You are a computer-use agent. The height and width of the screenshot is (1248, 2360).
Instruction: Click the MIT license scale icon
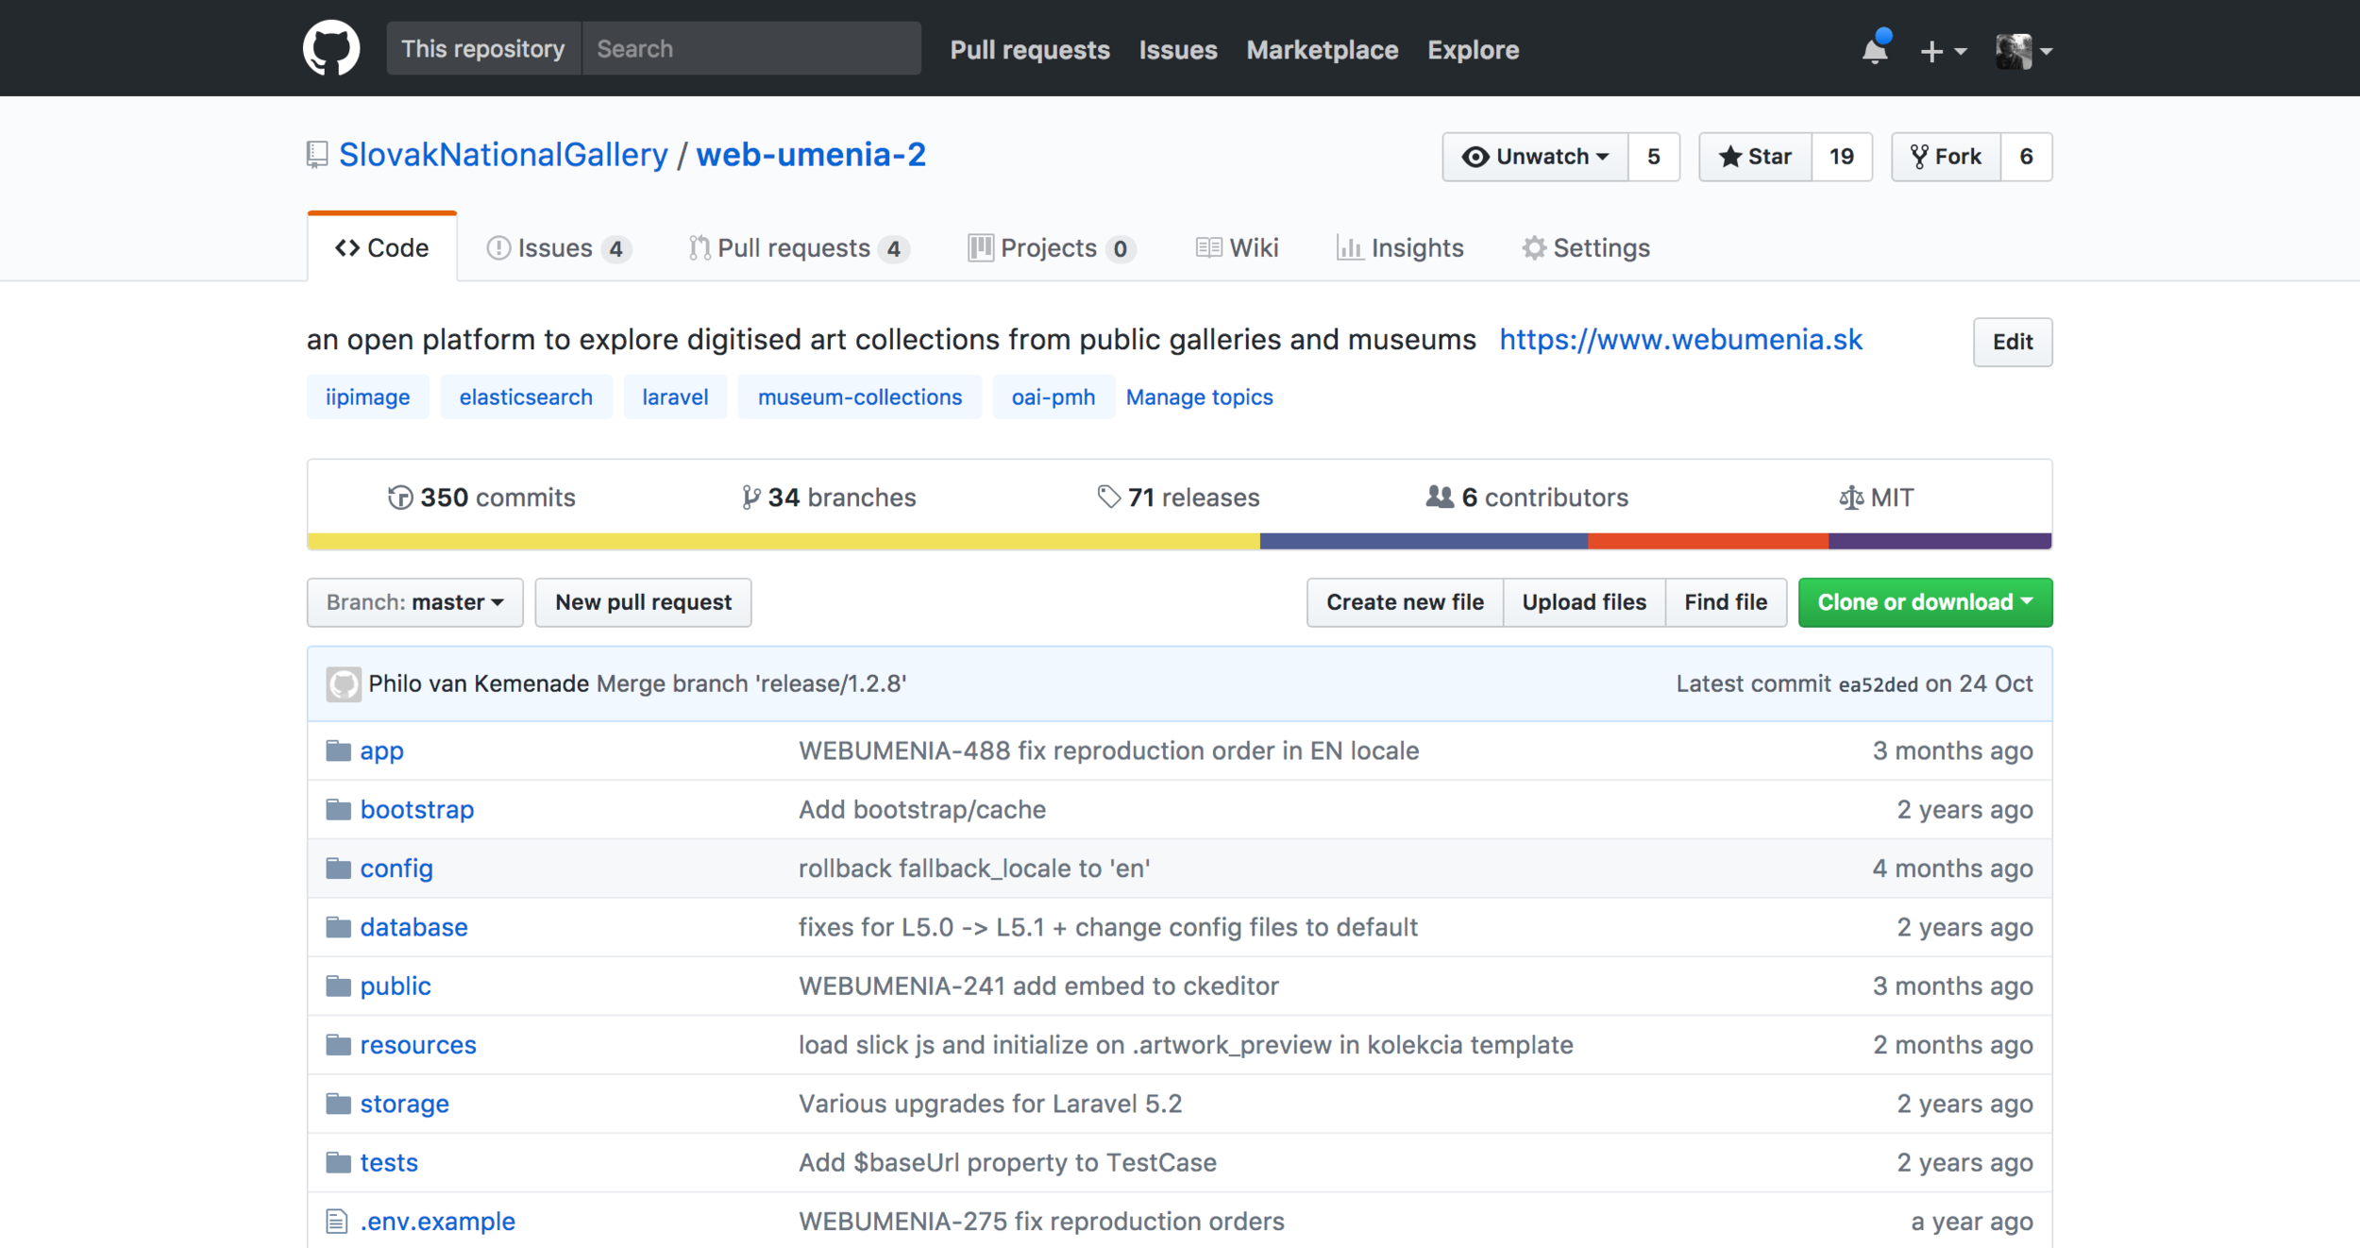(x=1850, y=498)
